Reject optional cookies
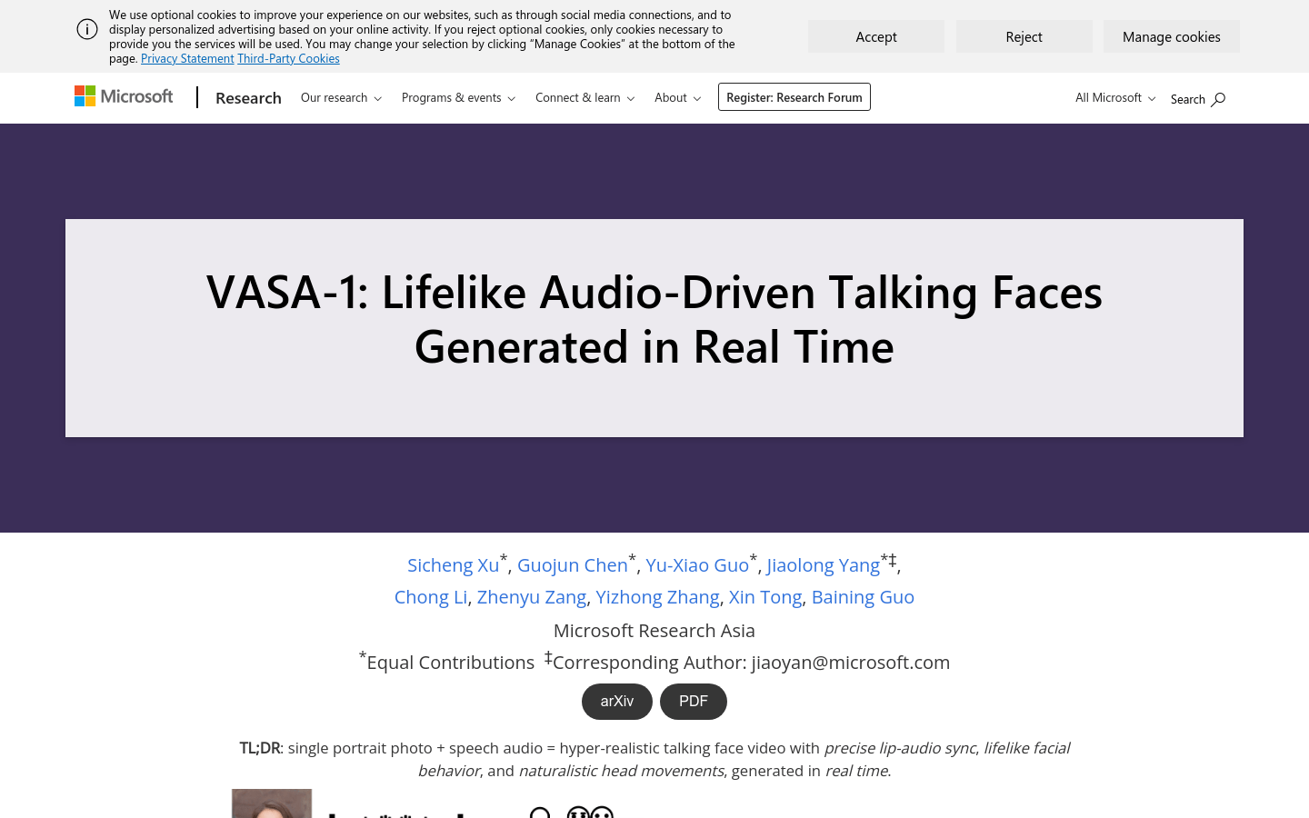The width and height of the screenshot is (1309, 818). pos(1024,36)
